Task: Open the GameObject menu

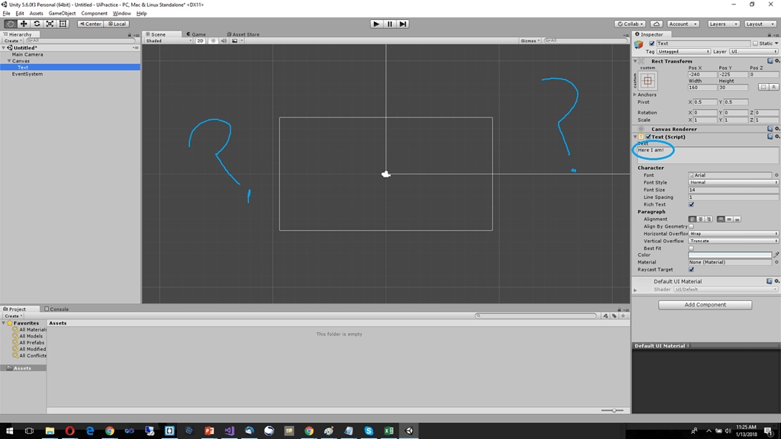Action: click(61, 13)
